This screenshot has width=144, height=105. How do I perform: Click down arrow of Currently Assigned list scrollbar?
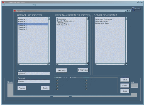click(x=87, y=63)
